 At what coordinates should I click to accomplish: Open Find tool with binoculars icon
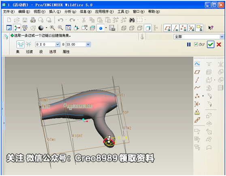[132, 20]
